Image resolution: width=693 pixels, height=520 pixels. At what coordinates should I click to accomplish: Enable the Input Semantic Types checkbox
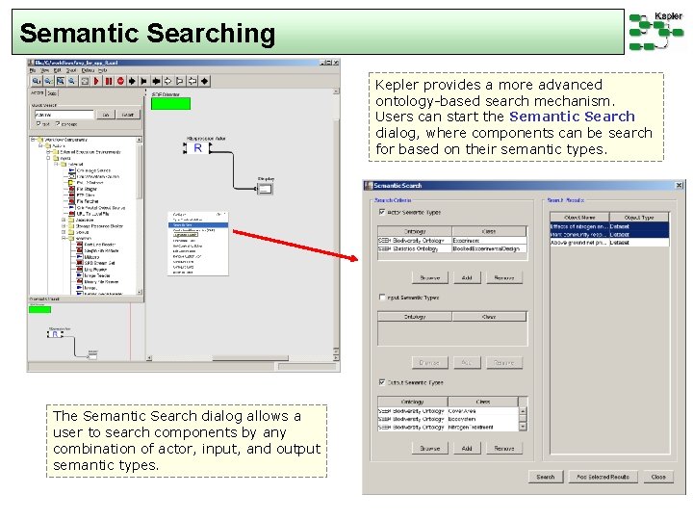(382, 298)
